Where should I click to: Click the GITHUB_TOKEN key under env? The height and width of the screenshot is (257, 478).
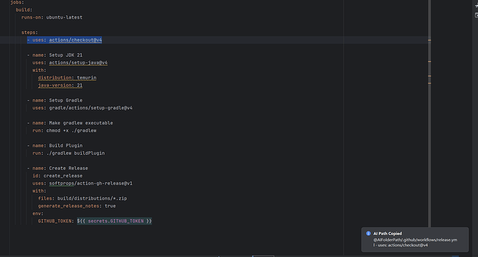[55, 221]
